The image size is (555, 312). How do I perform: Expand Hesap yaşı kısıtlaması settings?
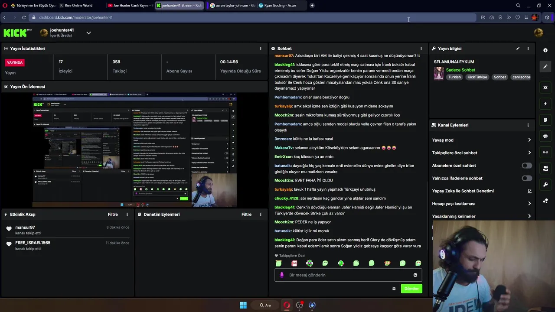[481, 204]
